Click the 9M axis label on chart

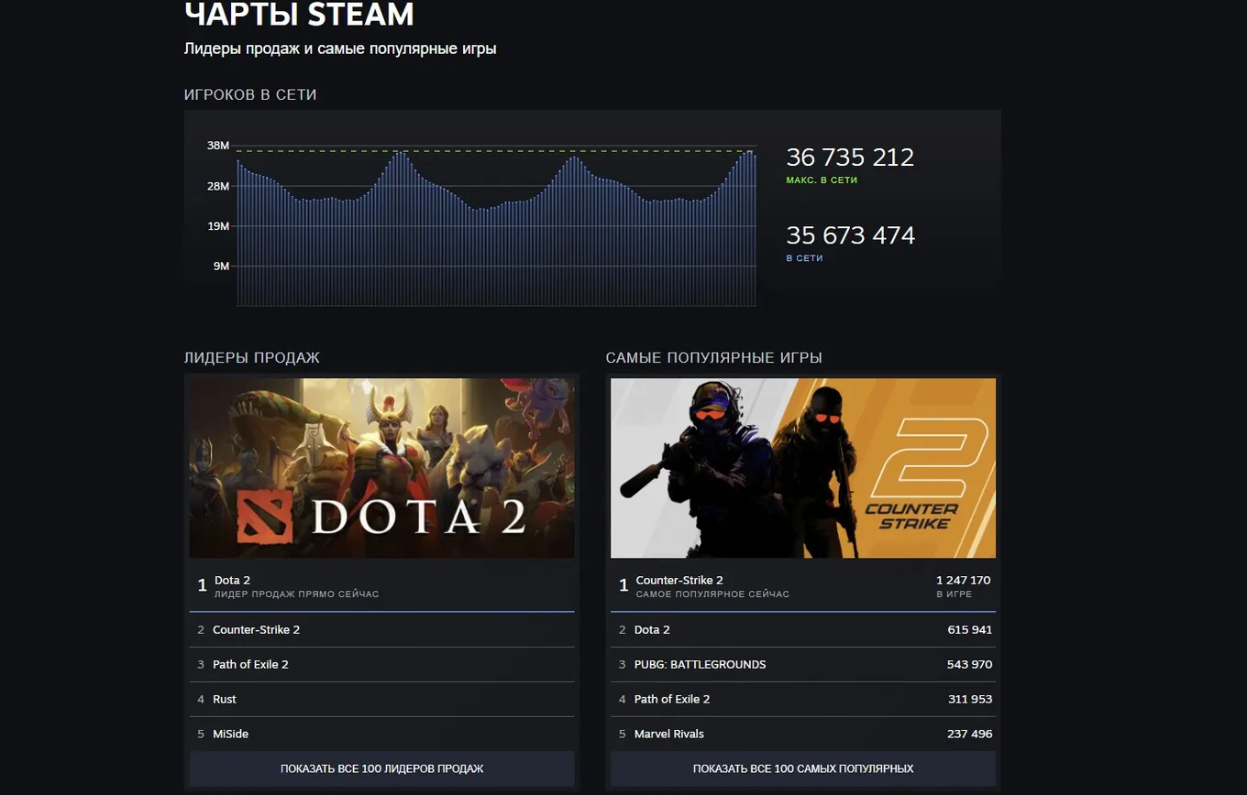(x=221, y=267)
